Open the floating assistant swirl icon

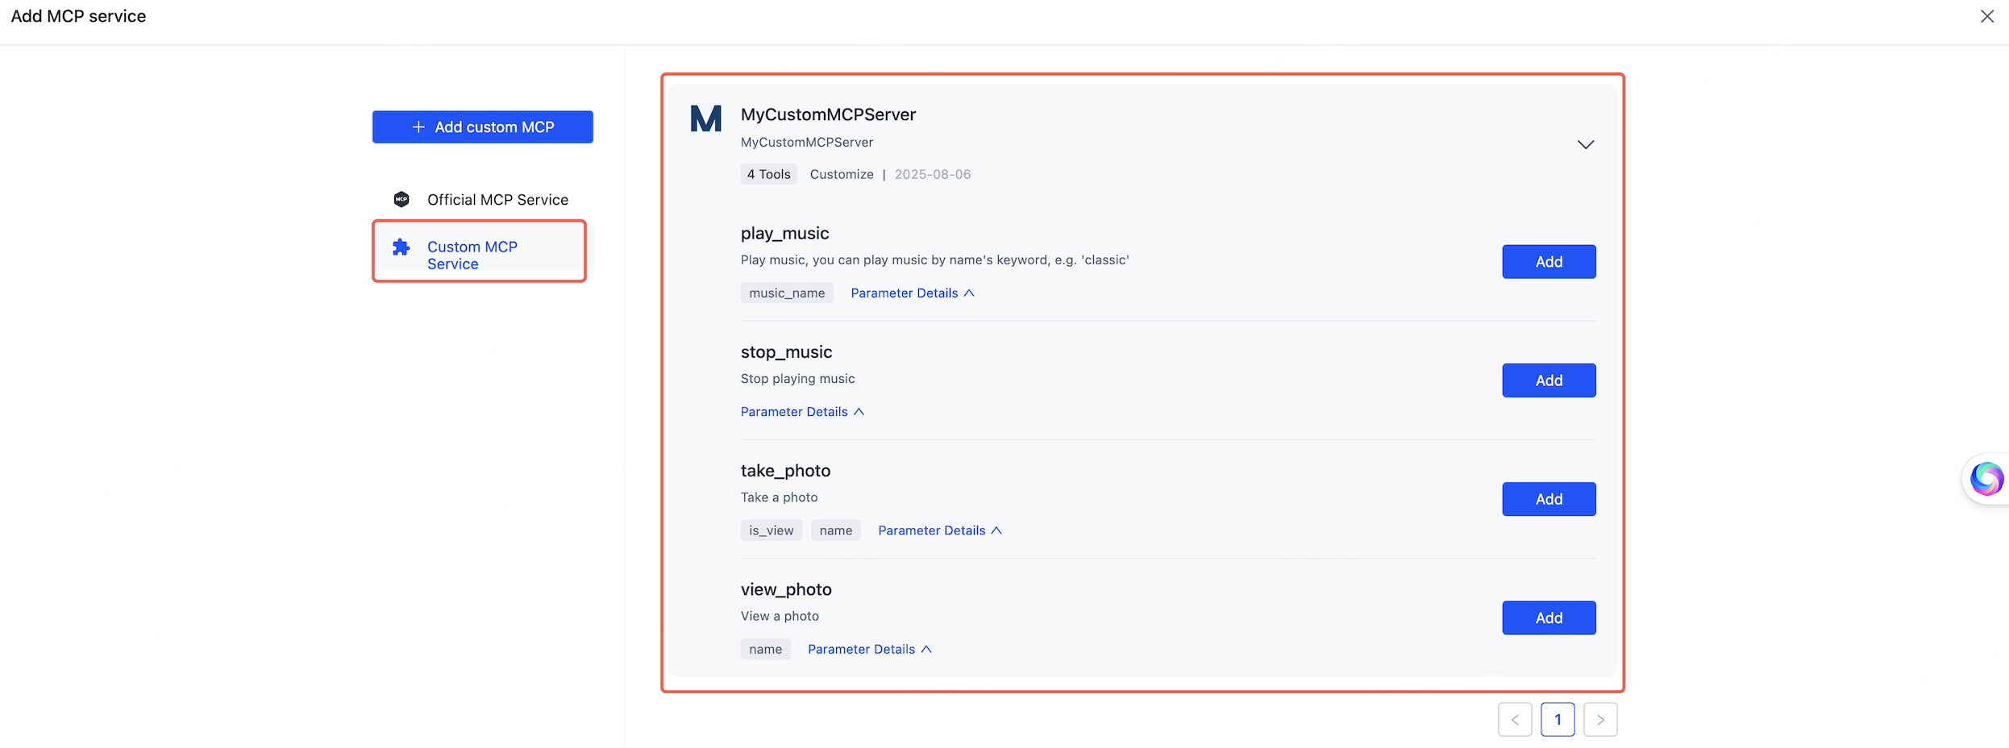[x=1986, y=479]
